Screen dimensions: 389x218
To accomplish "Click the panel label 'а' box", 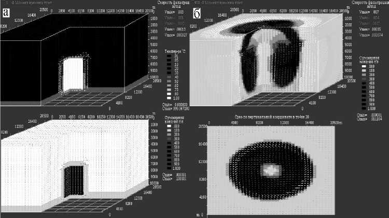I will (x=6, y=12).
